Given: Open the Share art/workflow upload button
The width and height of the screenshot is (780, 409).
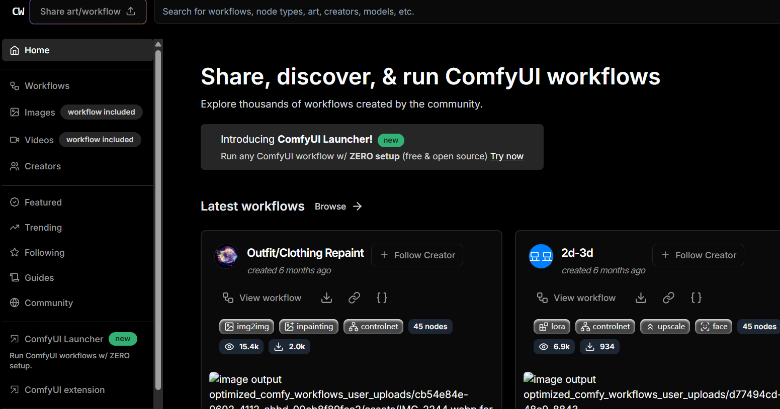Looking at the screenshot, I should (x=88, y=12).
